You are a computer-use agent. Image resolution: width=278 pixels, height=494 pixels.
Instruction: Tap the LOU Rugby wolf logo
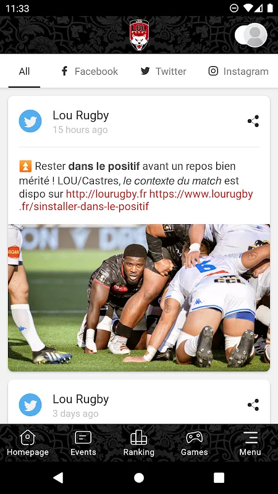coord(139,35)
